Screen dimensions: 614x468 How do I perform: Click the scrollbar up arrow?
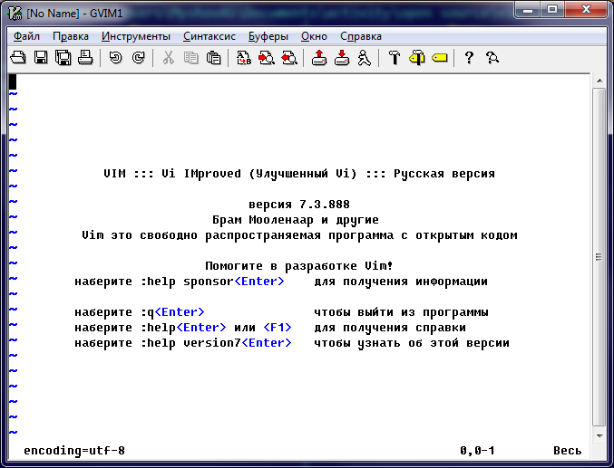point(599,81)
